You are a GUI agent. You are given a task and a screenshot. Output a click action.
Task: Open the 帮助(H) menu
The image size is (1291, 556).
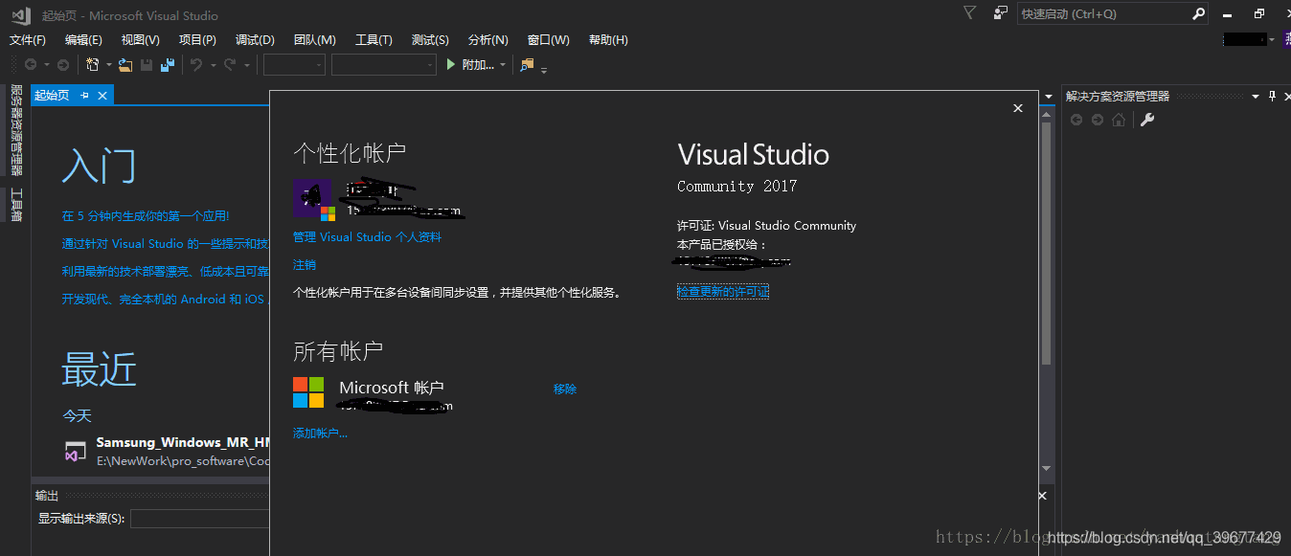[608, 39]
